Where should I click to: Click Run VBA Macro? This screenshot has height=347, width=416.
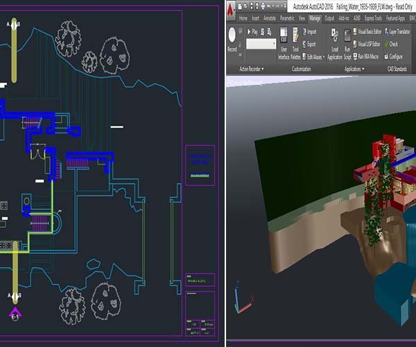[369, 56]
